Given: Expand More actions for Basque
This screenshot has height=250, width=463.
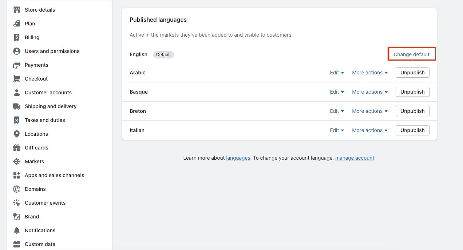Looking at the screenshot, I should click(x=369, y=92).
